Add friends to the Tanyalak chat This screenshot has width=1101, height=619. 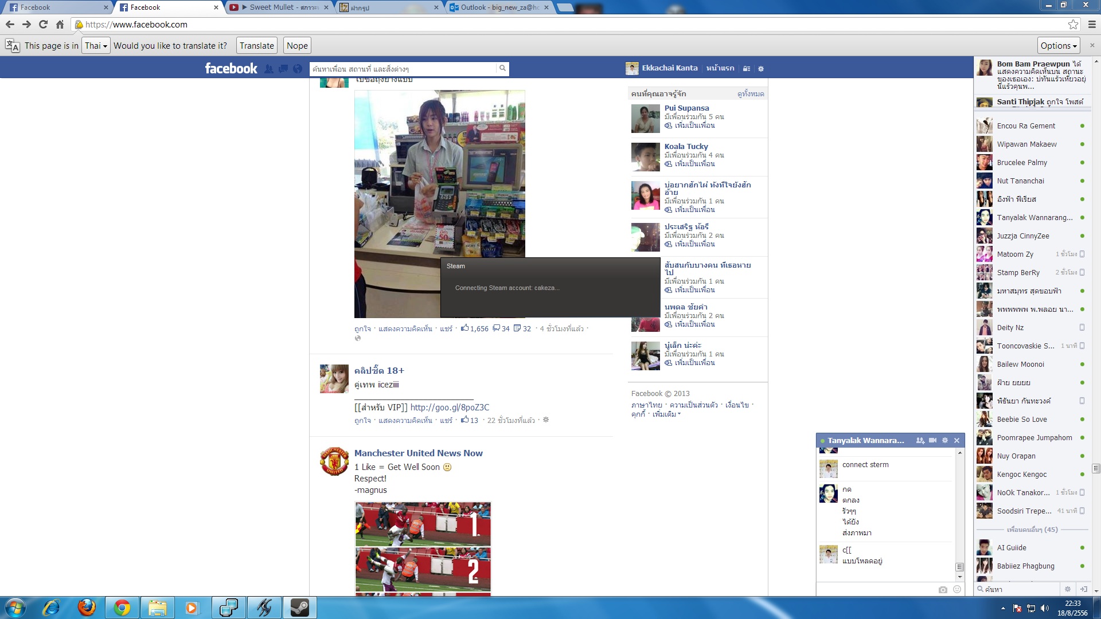[920, 440]
